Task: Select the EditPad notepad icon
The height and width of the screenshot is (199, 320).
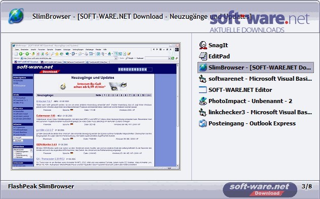Action: (x=203, y=56)
